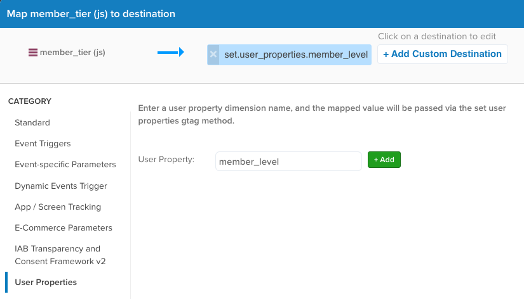The height and width of the screenshot is (299, 524).
Task: Click the CATEGORY sidebar heading
Action: (x=30, y=101)
